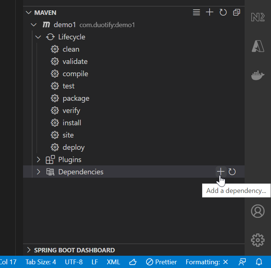This screenshot has height=268, width=271.
Task: Click gear icon next to deploy
Action: [x=55, y=148]
